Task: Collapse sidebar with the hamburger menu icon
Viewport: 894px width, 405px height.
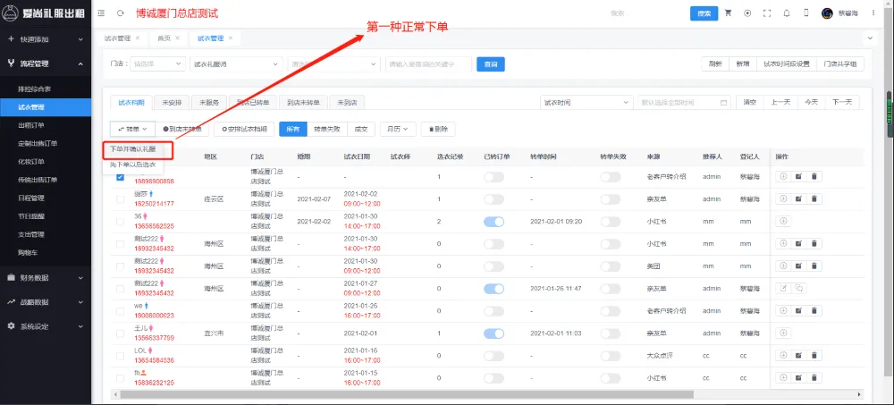Action: [x=100, y=13]
